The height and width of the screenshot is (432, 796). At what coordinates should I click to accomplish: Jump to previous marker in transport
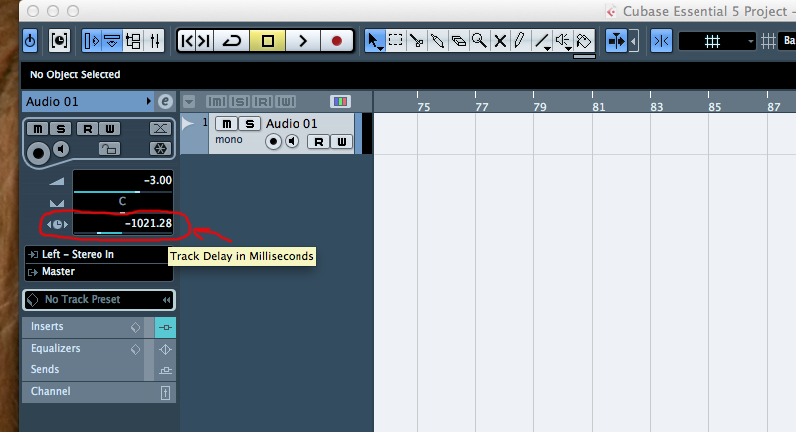(x=187, y=41)
